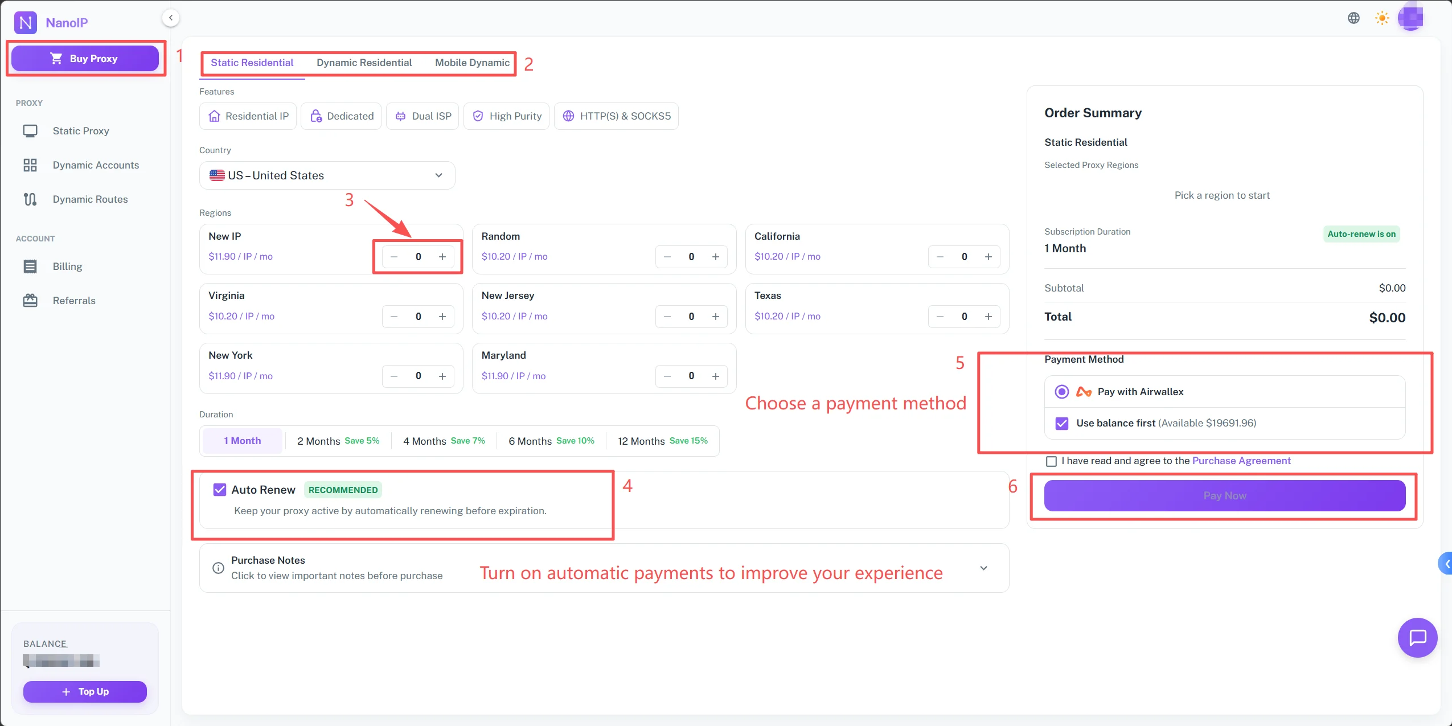This screenshot has height=726, width=1452.
Task: Click the Top Up button
Action: [x=85, y=692]
